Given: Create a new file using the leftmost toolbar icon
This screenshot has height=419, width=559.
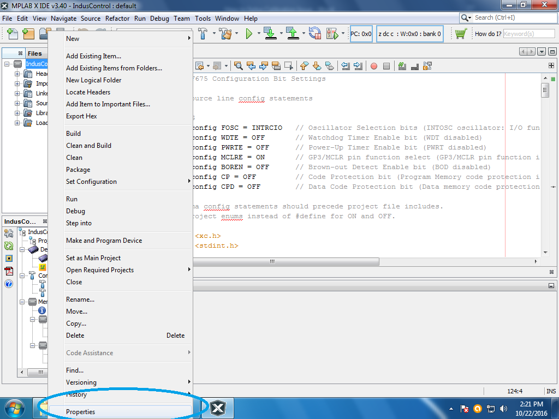Looking at the screenshot, I should pos(11,33).
